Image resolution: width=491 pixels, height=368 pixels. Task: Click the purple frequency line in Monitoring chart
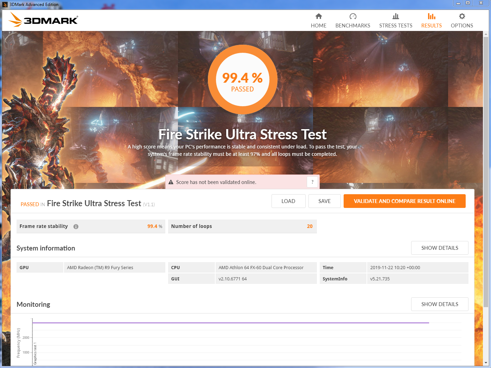230,323
